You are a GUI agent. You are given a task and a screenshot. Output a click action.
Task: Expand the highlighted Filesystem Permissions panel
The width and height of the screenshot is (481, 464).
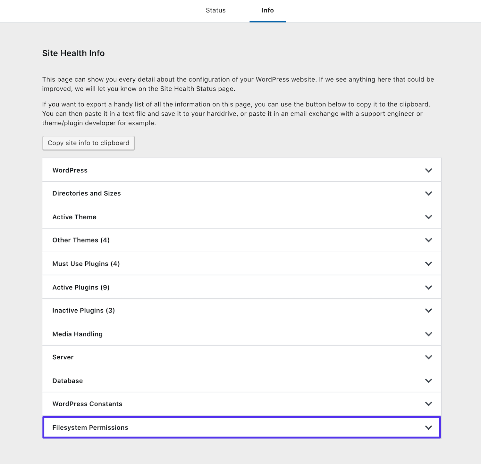click(428, 427)
